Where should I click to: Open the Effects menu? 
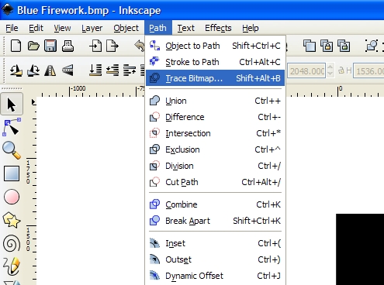pos(218,28)
